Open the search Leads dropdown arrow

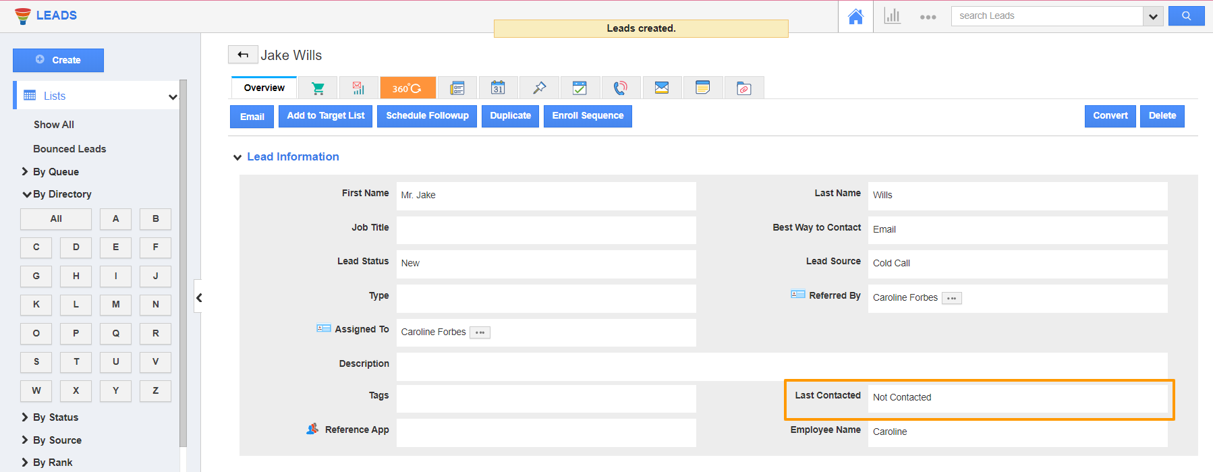(x=1153, y=16)
